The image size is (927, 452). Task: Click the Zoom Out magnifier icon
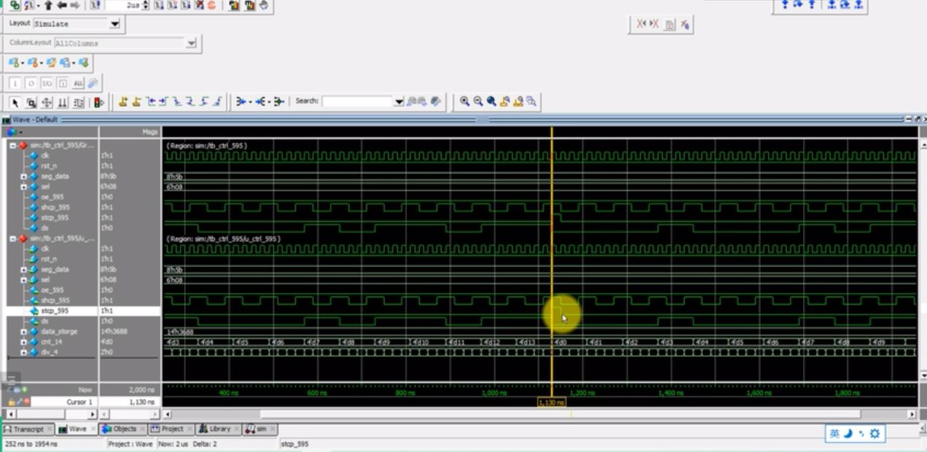[478, 102]
